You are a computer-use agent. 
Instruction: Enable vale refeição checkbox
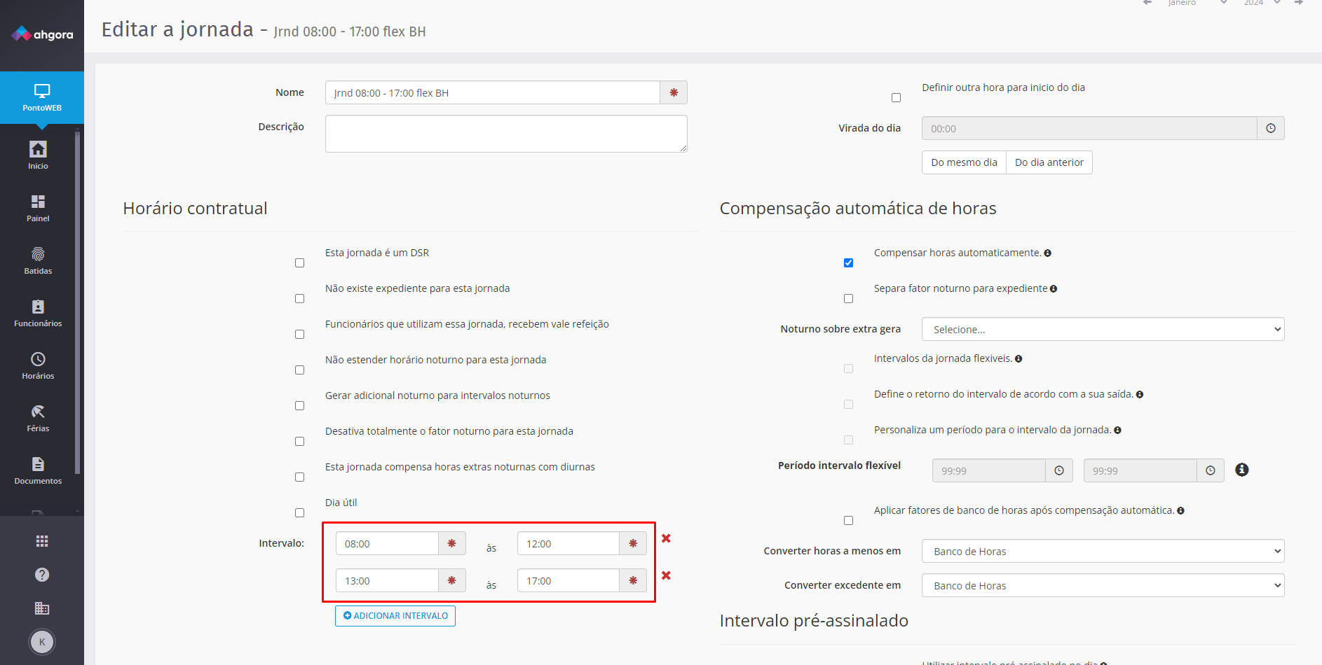tap(299, 335)
